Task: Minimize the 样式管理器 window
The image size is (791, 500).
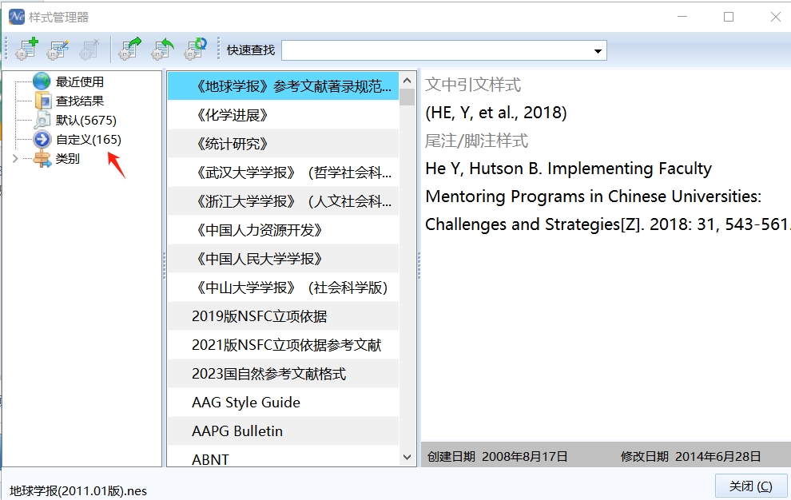Action: tap(682, 17)
